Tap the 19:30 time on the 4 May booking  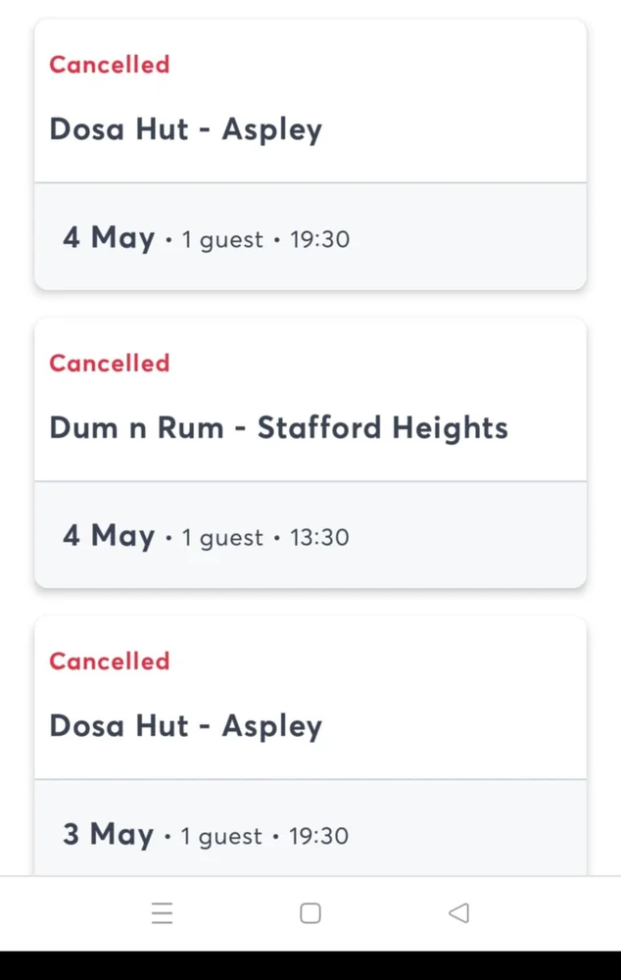point(319,240)
